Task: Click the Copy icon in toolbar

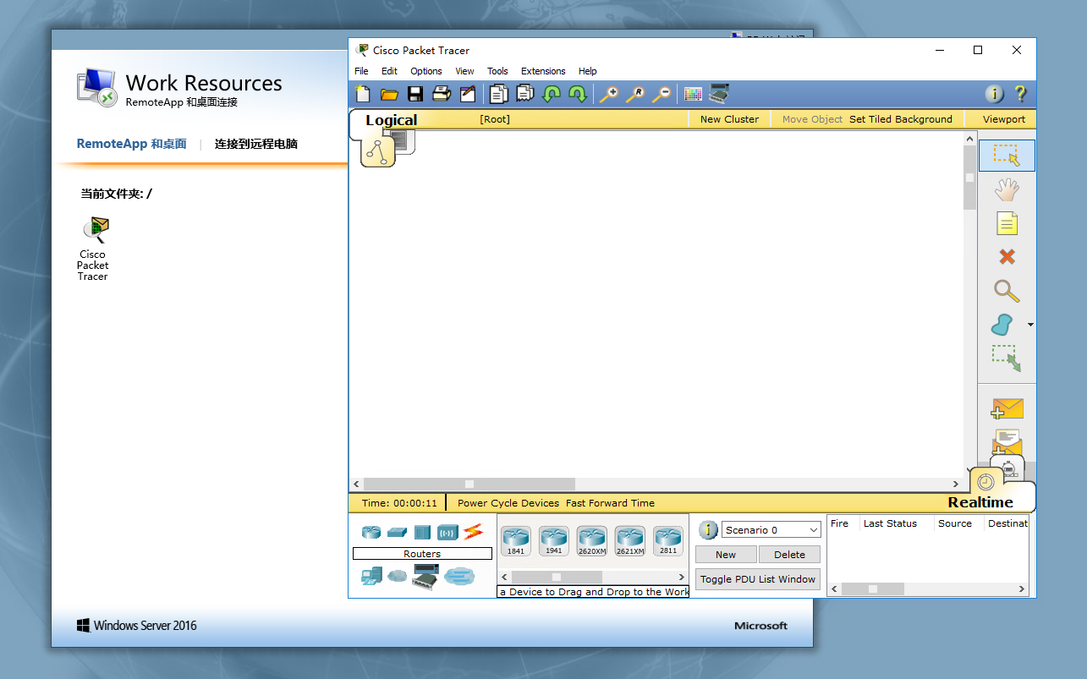Action: [499, 94]
